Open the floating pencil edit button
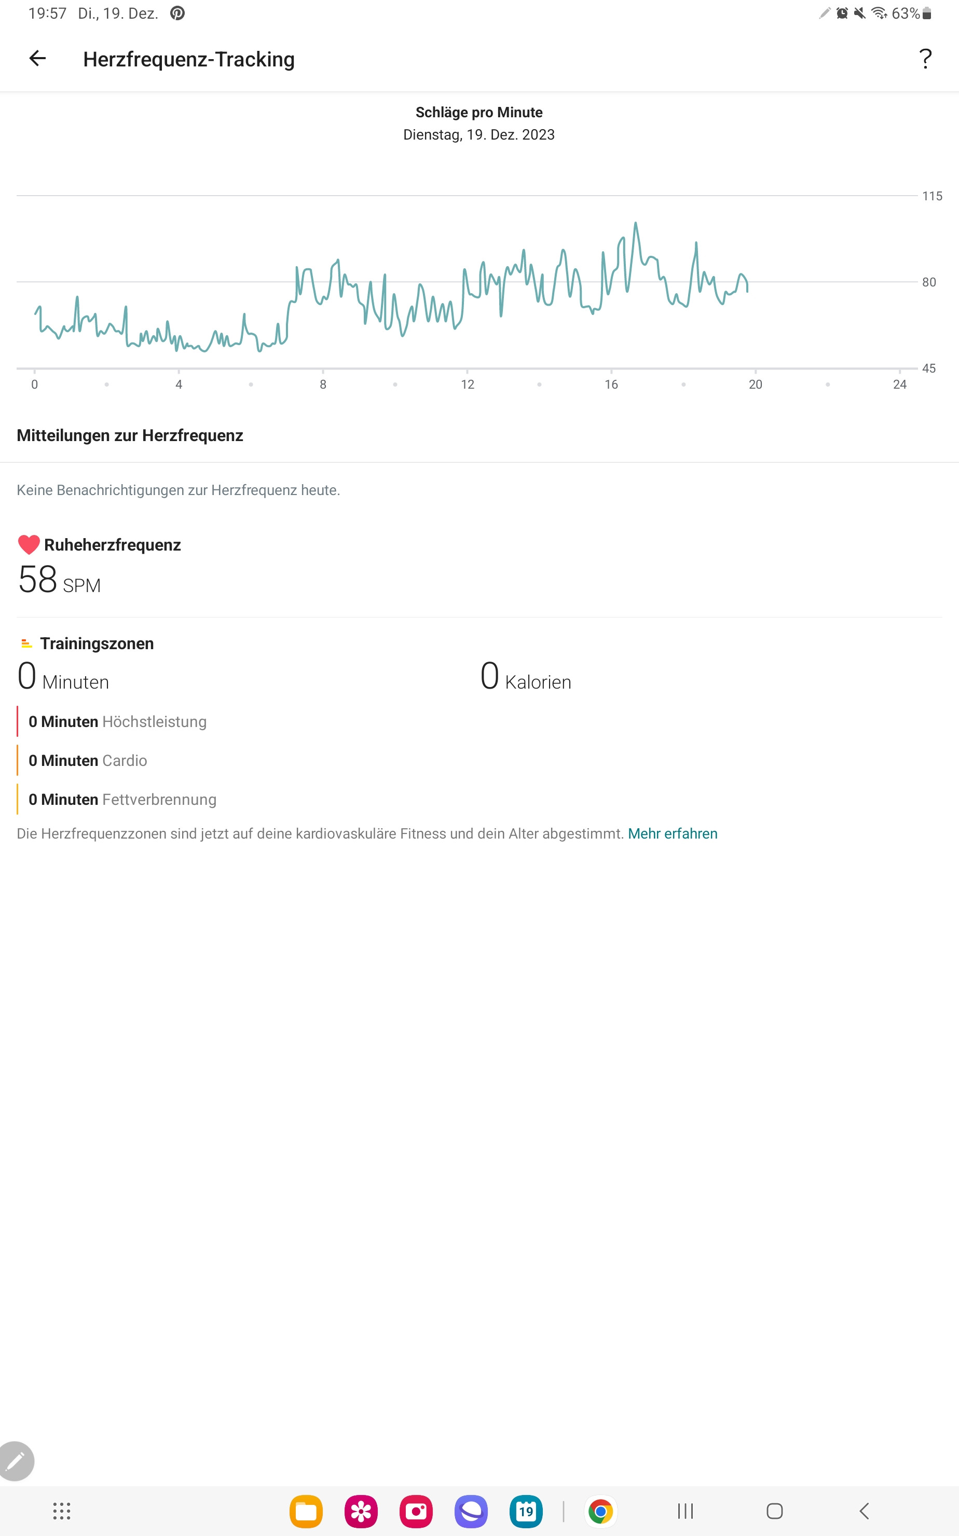The width and height of the screenshot is (959, 1536). coord(15,1461)
